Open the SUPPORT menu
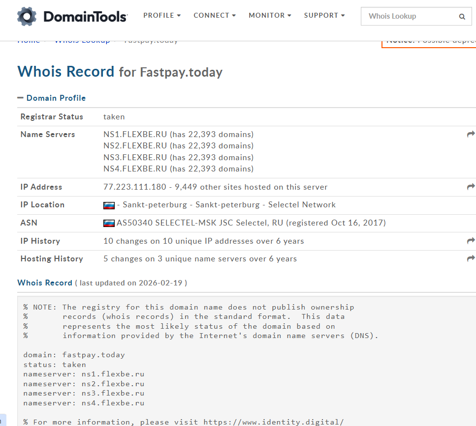The height and width of the screenshot is (426, 476). [324, 15]
